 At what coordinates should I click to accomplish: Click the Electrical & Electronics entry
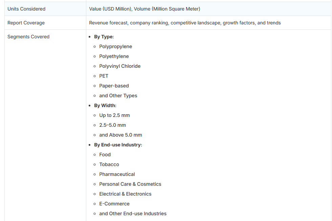click(x=125, y=194)
